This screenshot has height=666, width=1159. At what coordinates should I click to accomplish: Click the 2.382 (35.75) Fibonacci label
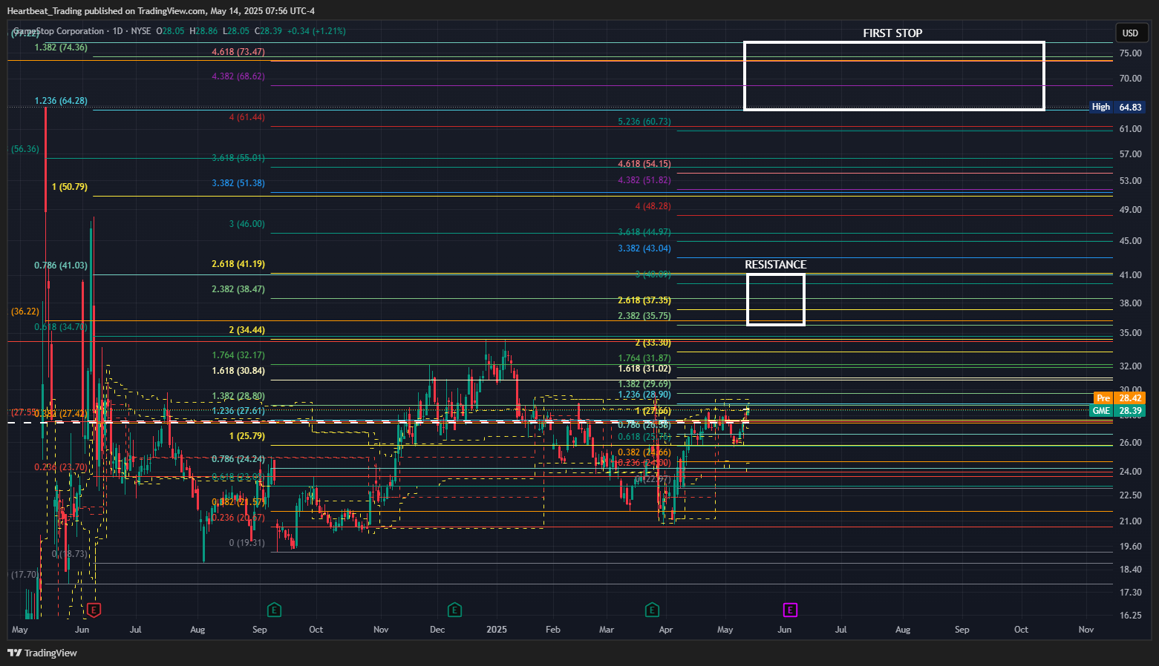tap(644, 316)
